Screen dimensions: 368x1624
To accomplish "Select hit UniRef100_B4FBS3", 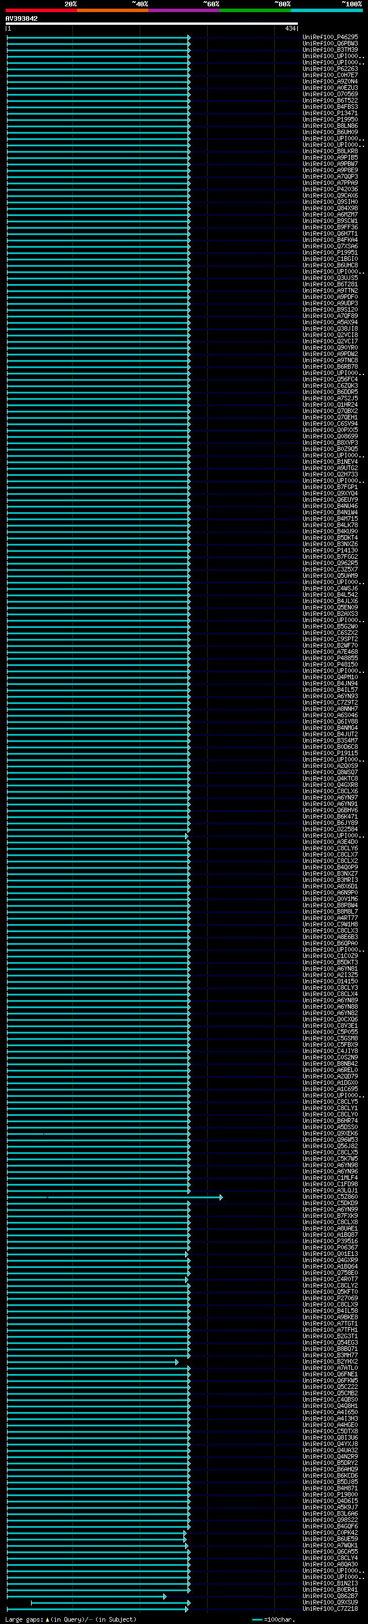I will (330, 107).
